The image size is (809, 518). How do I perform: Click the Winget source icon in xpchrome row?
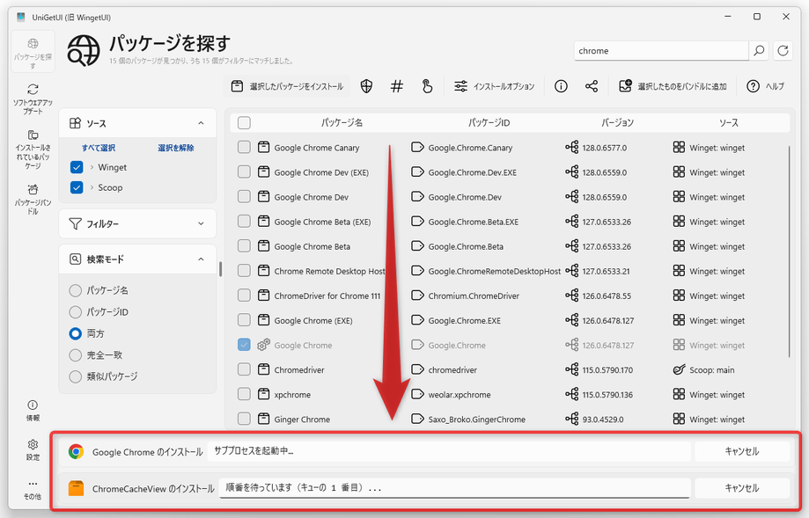(679, 394)
